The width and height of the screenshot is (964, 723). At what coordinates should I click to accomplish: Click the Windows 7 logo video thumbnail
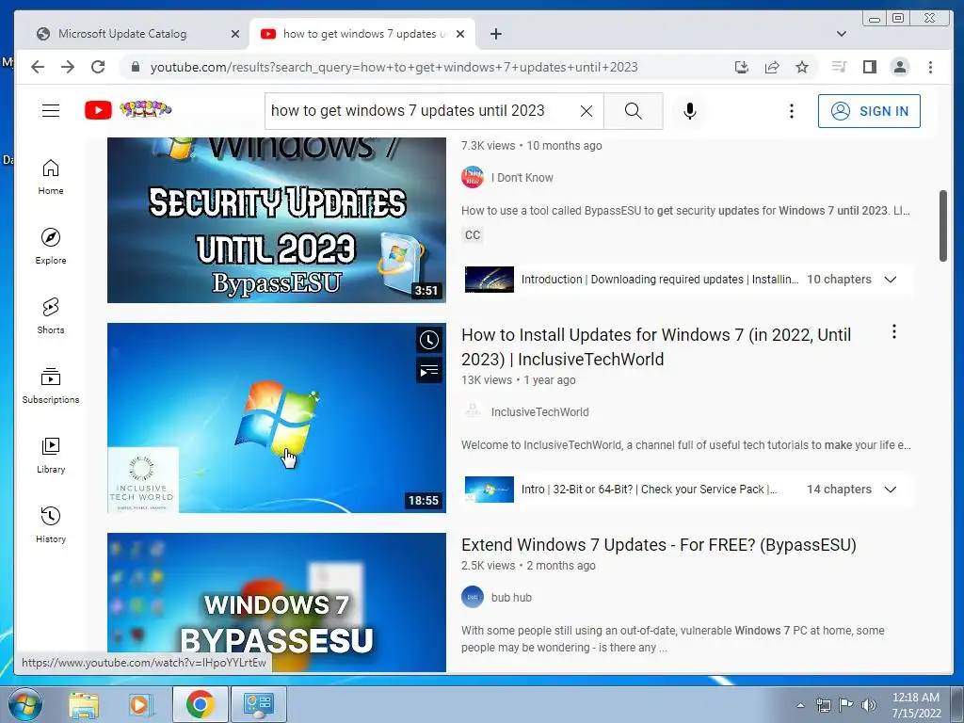[277, 418]
